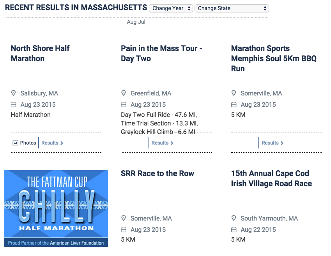Open Pain in the Mass Tour - Day Two title
This screenshot has width=331, height=256.
coord(161,53)
